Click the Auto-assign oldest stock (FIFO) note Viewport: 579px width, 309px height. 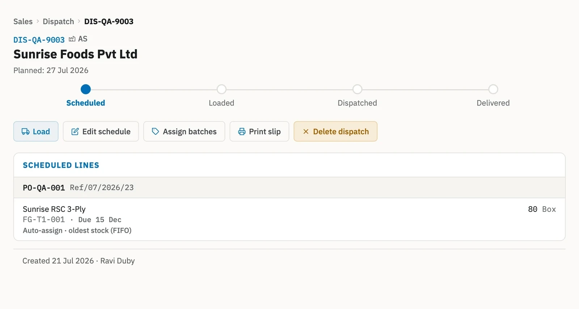(77, 231)
